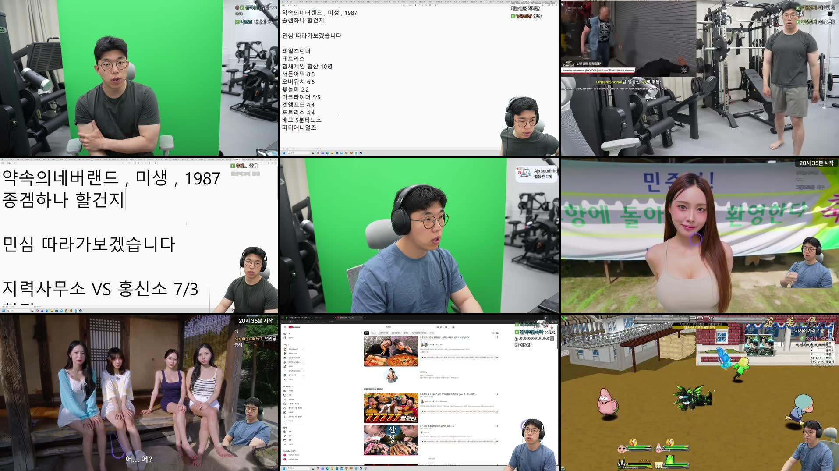Expand 더보기 under the subscriptions list
The image size is (839, 471).
pyautogui.click(x=287, y=379)
